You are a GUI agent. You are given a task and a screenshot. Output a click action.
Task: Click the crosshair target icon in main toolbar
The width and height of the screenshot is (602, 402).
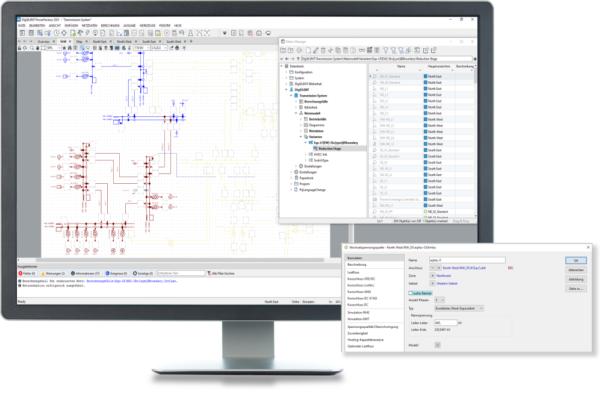64,33
